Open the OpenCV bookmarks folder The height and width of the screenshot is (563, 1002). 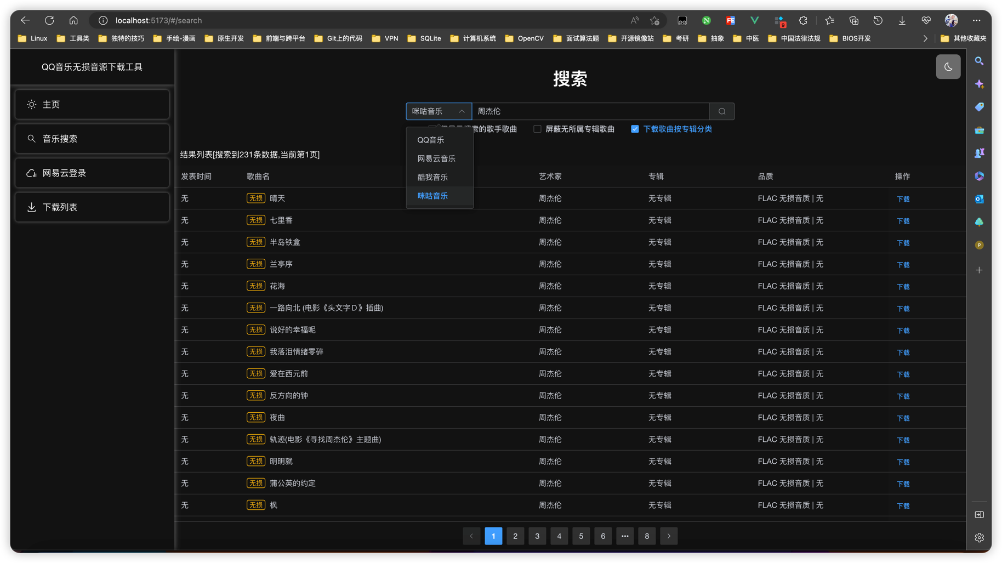(523, 38)
